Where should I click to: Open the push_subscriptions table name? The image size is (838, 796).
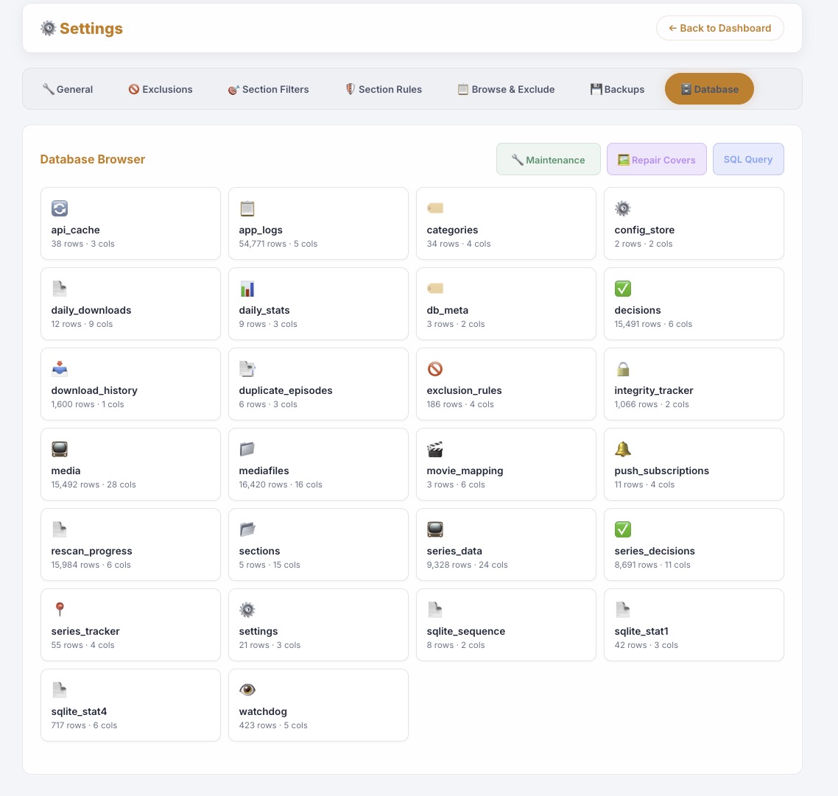click(661, 471)
